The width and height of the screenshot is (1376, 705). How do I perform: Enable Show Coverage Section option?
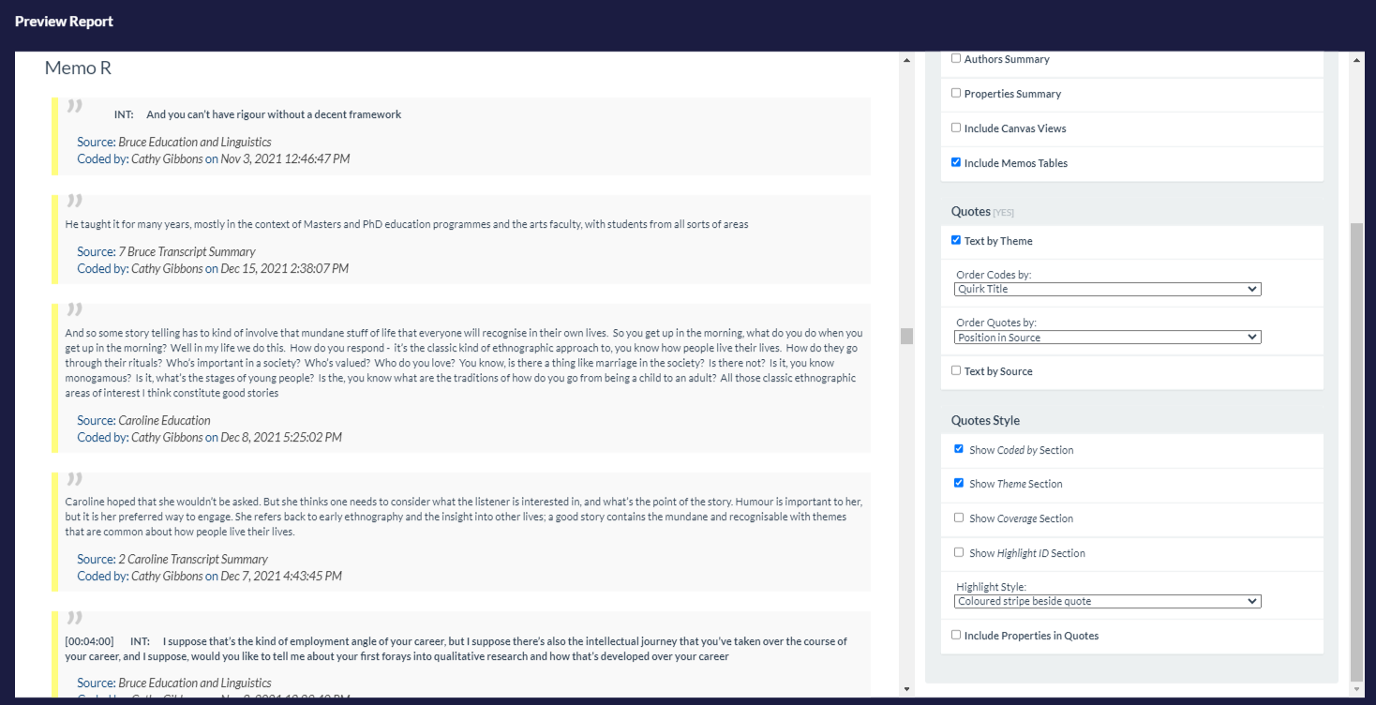click(959, 517)
